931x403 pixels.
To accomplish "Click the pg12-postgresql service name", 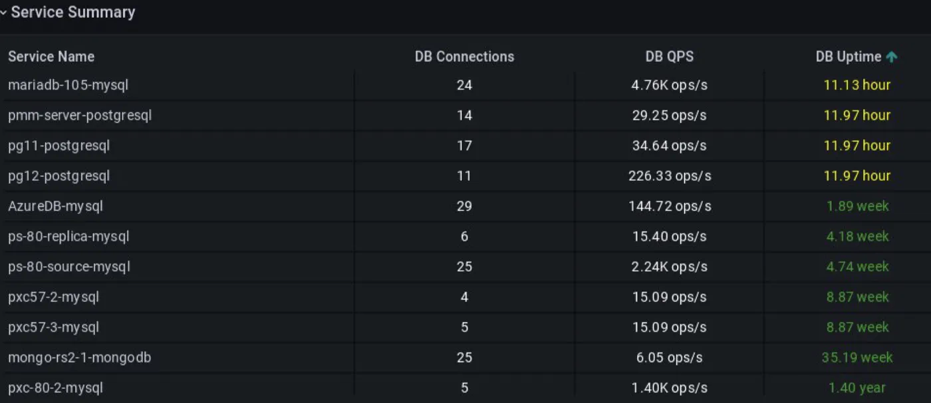I will tap(59, 176).
